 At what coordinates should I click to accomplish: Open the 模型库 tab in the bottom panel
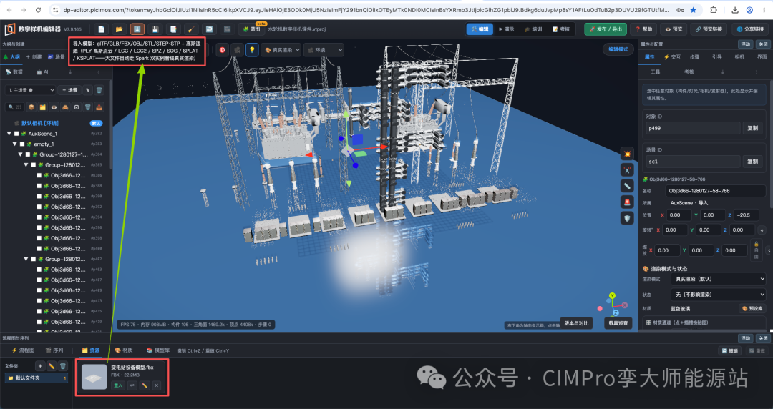coord(158,350)
